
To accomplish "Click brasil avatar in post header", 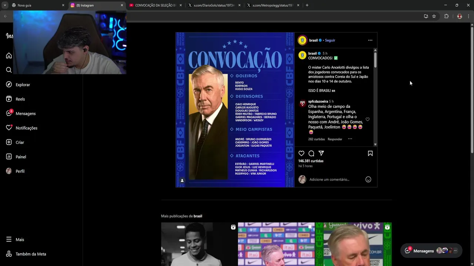I will tap(303, 40).
